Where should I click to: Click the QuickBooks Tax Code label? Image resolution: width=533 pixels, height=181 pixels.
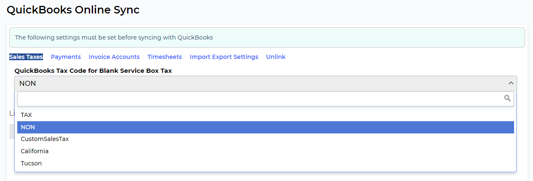93,71
